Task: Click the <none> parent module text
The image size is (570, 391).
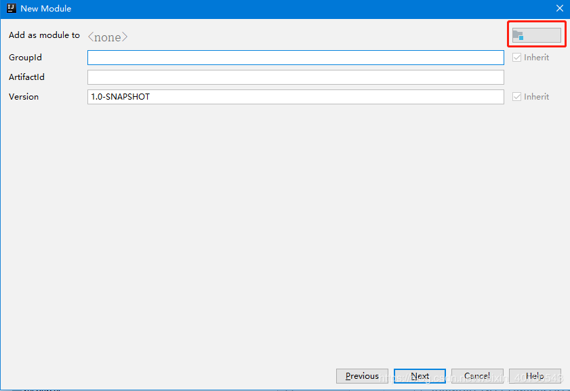Action: 108,37
